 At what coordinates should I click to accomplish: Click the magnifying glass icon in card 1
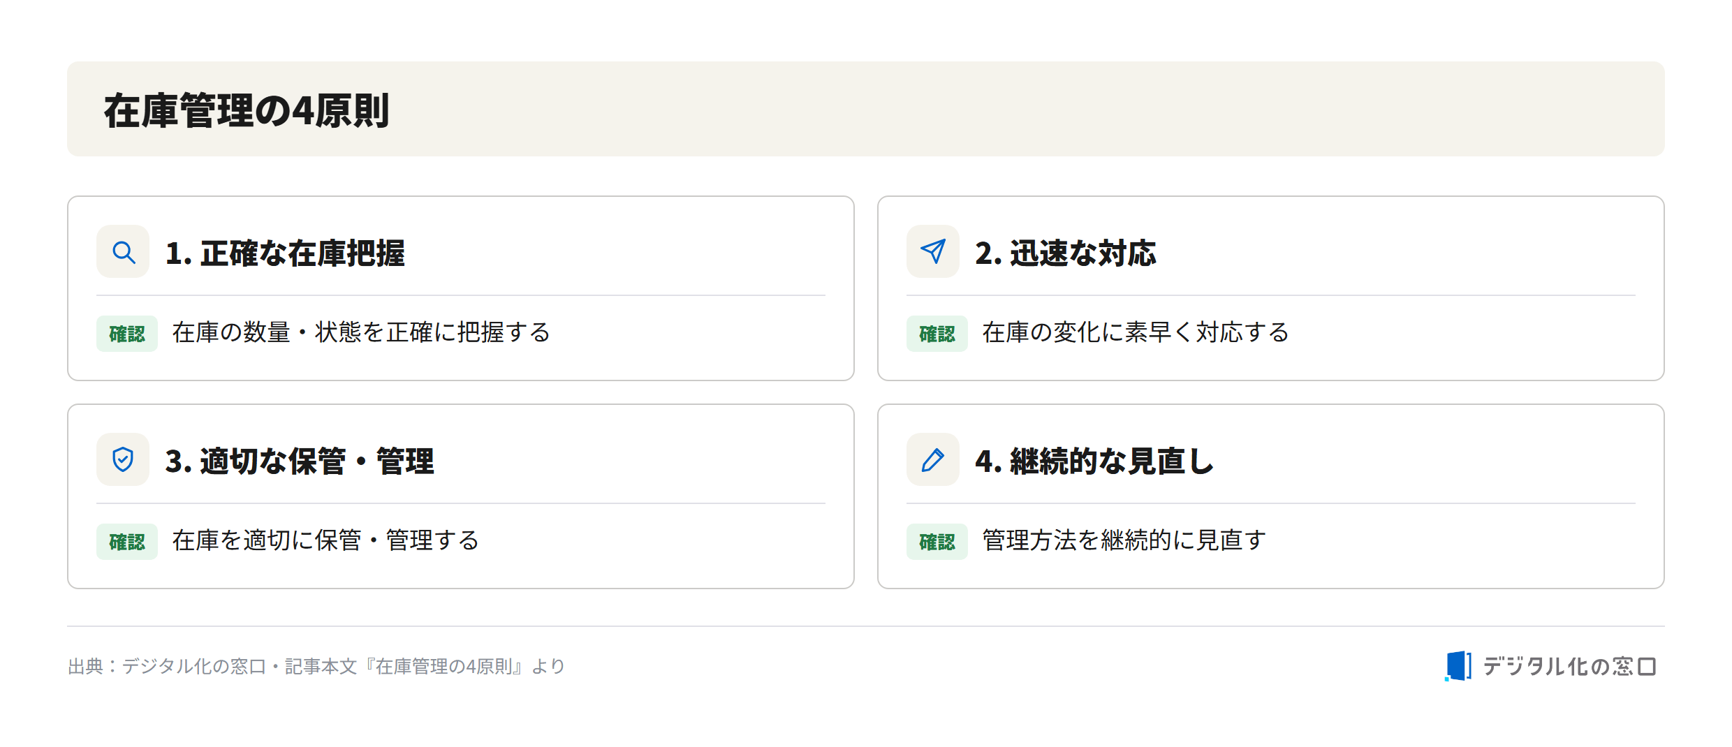123,251
